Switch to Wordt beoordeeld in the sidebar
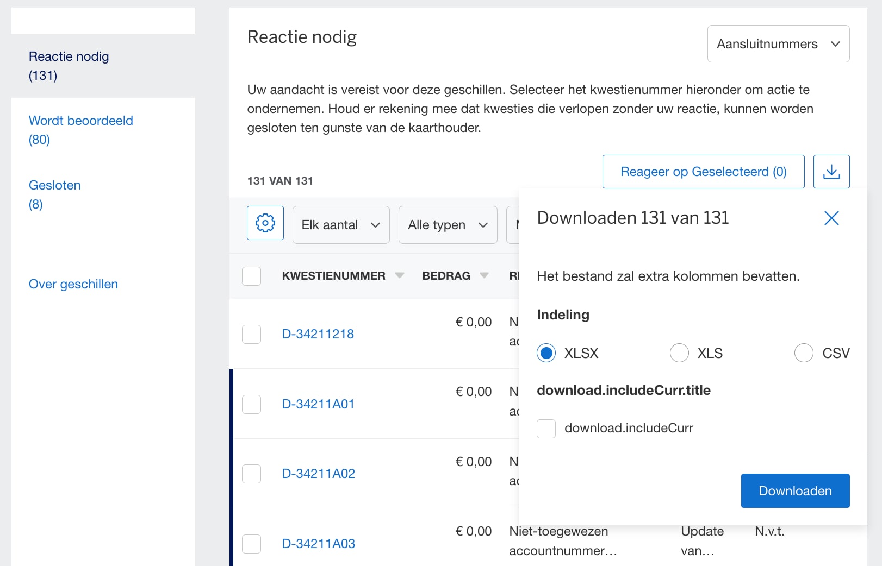The image size is (882, 566). (x=80, y=120)
